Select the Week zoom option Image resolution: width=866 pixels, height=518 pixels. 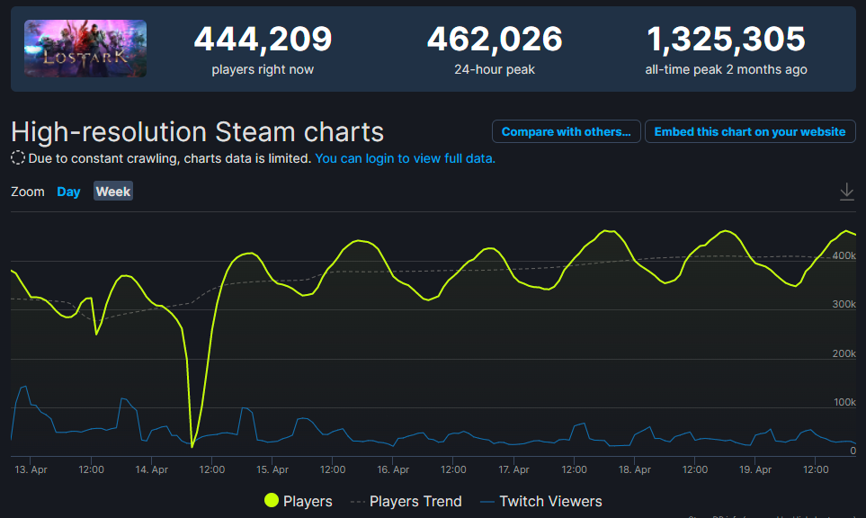[x=113, y=192]
